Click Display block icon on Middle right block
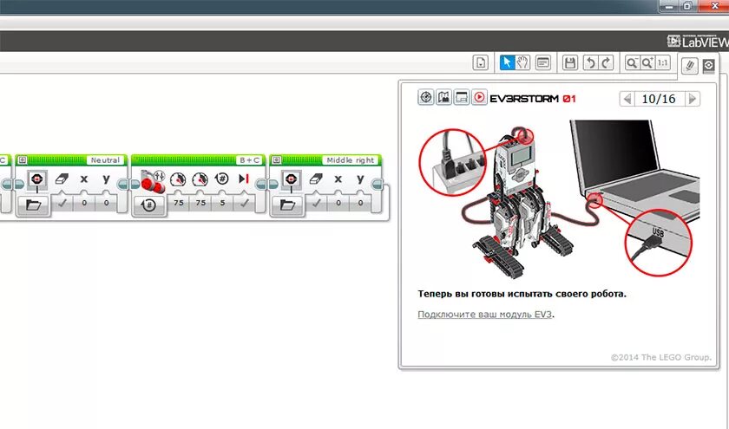Viewport: 729px width, 429px height. [292, 179]
